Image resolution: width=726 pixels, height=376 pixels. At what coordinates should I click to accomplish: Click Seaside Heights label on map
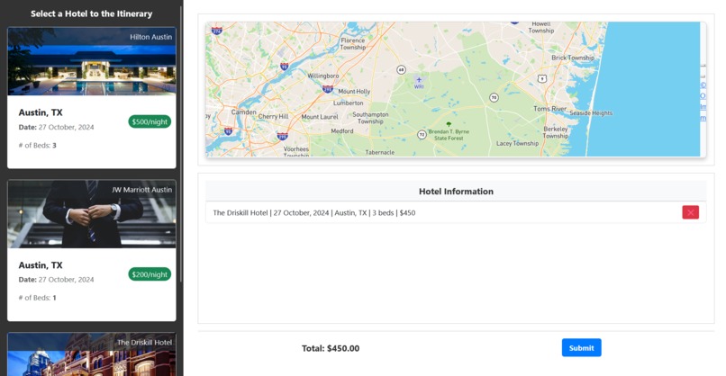591,112
